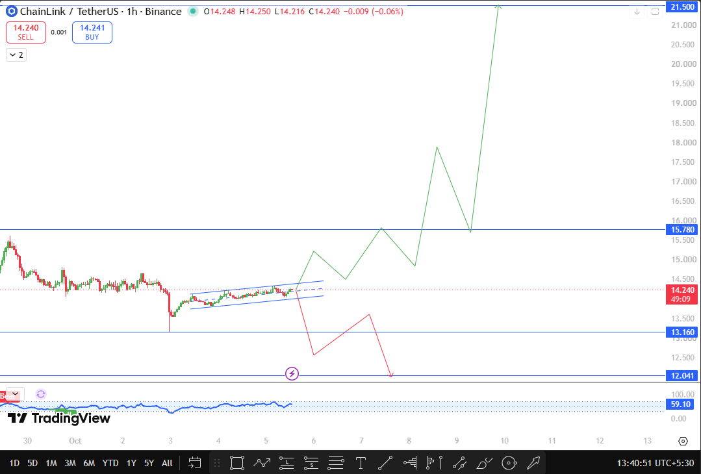Click the down-arrow pane button
The width and height of the screenshot is (701, 474).
pyautogui.click(x=637, y=12)
